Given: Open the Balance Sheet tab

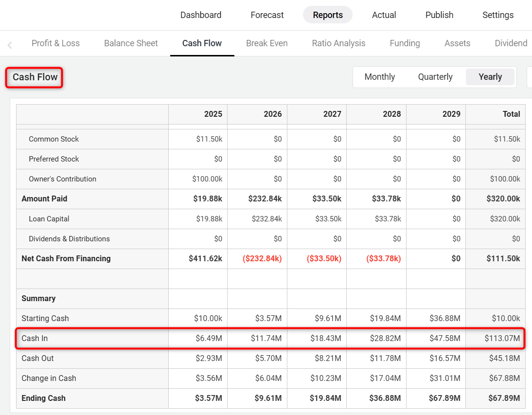Looking at the screenshot, I should tap(131, 43).
